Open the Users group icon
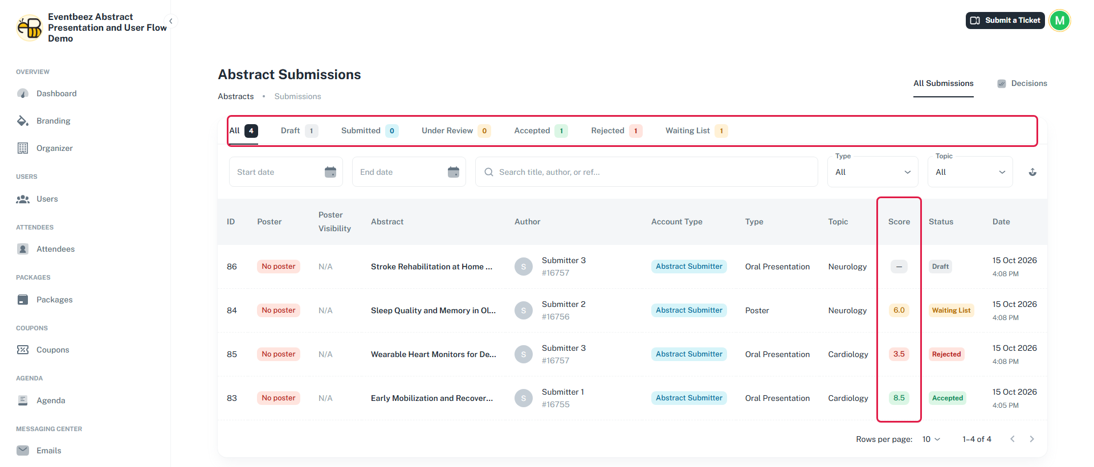Image resolution: width=1094 pixels, height=467 pixels. pos(23,199)
